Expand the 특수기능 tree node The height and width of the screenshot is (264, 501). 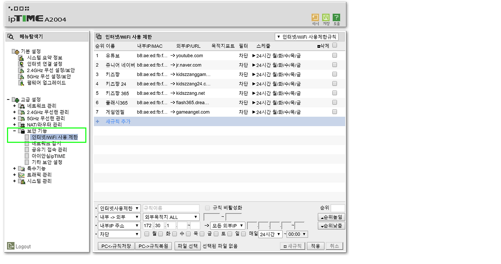click(x=14, y=168)
